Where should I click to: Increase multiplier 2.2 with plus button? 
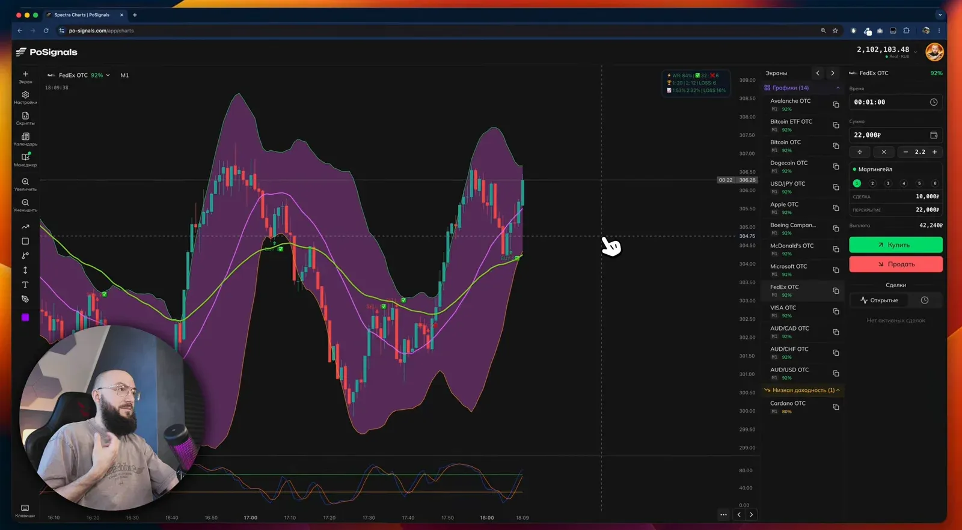pyautogui.click(x=935, y=152)
